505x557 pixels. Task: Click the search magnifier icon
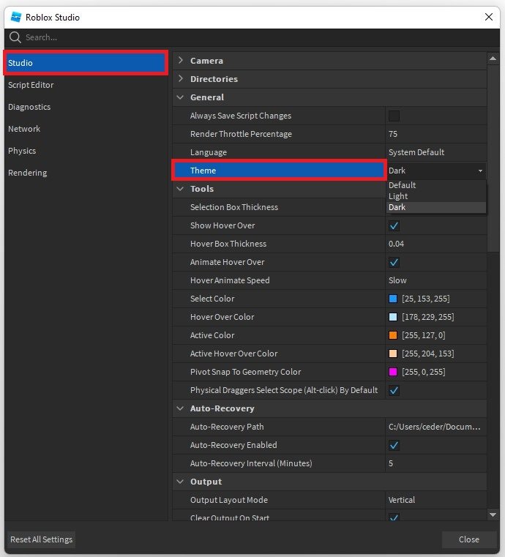click(15, 37)
